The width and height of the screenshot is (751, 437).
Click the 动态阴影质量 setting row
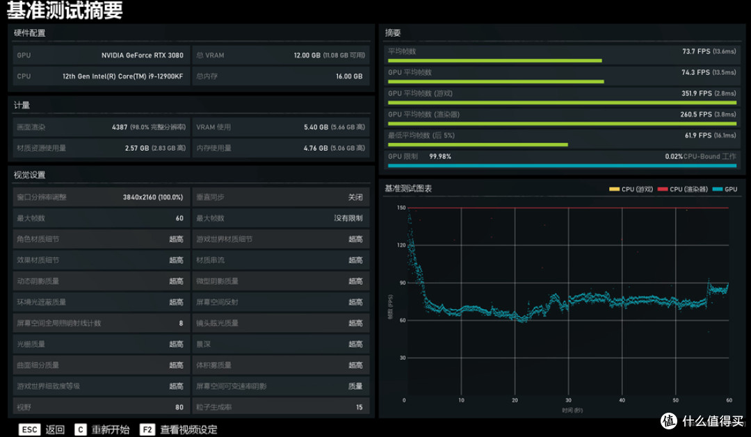point(101,281)
